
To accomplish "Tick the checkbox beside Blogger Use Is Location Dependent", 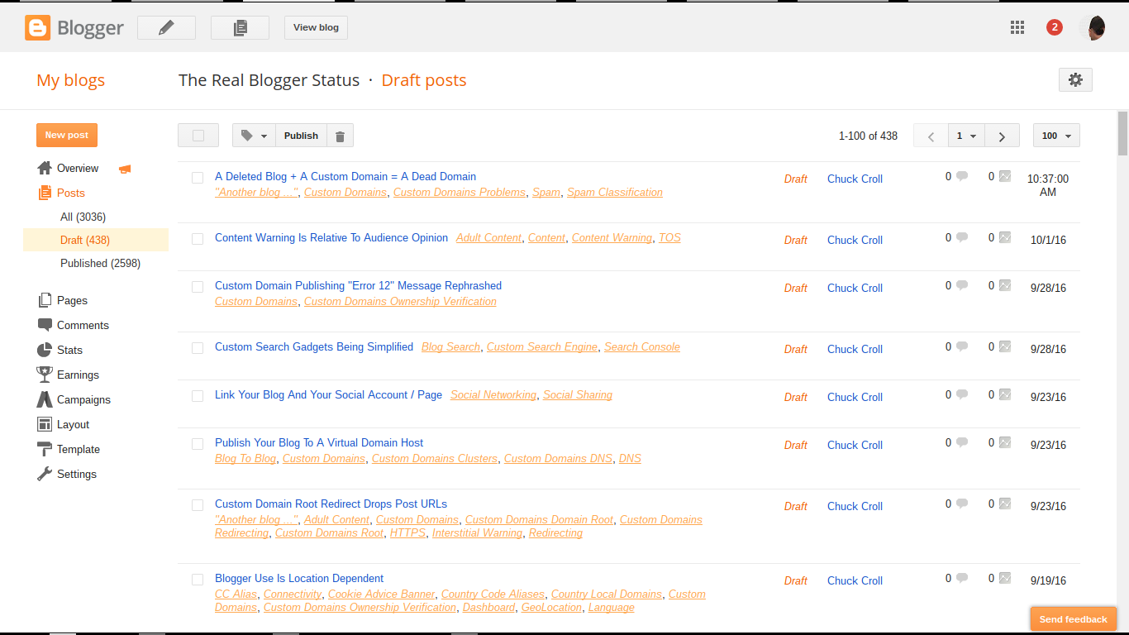I will [198, 580].
